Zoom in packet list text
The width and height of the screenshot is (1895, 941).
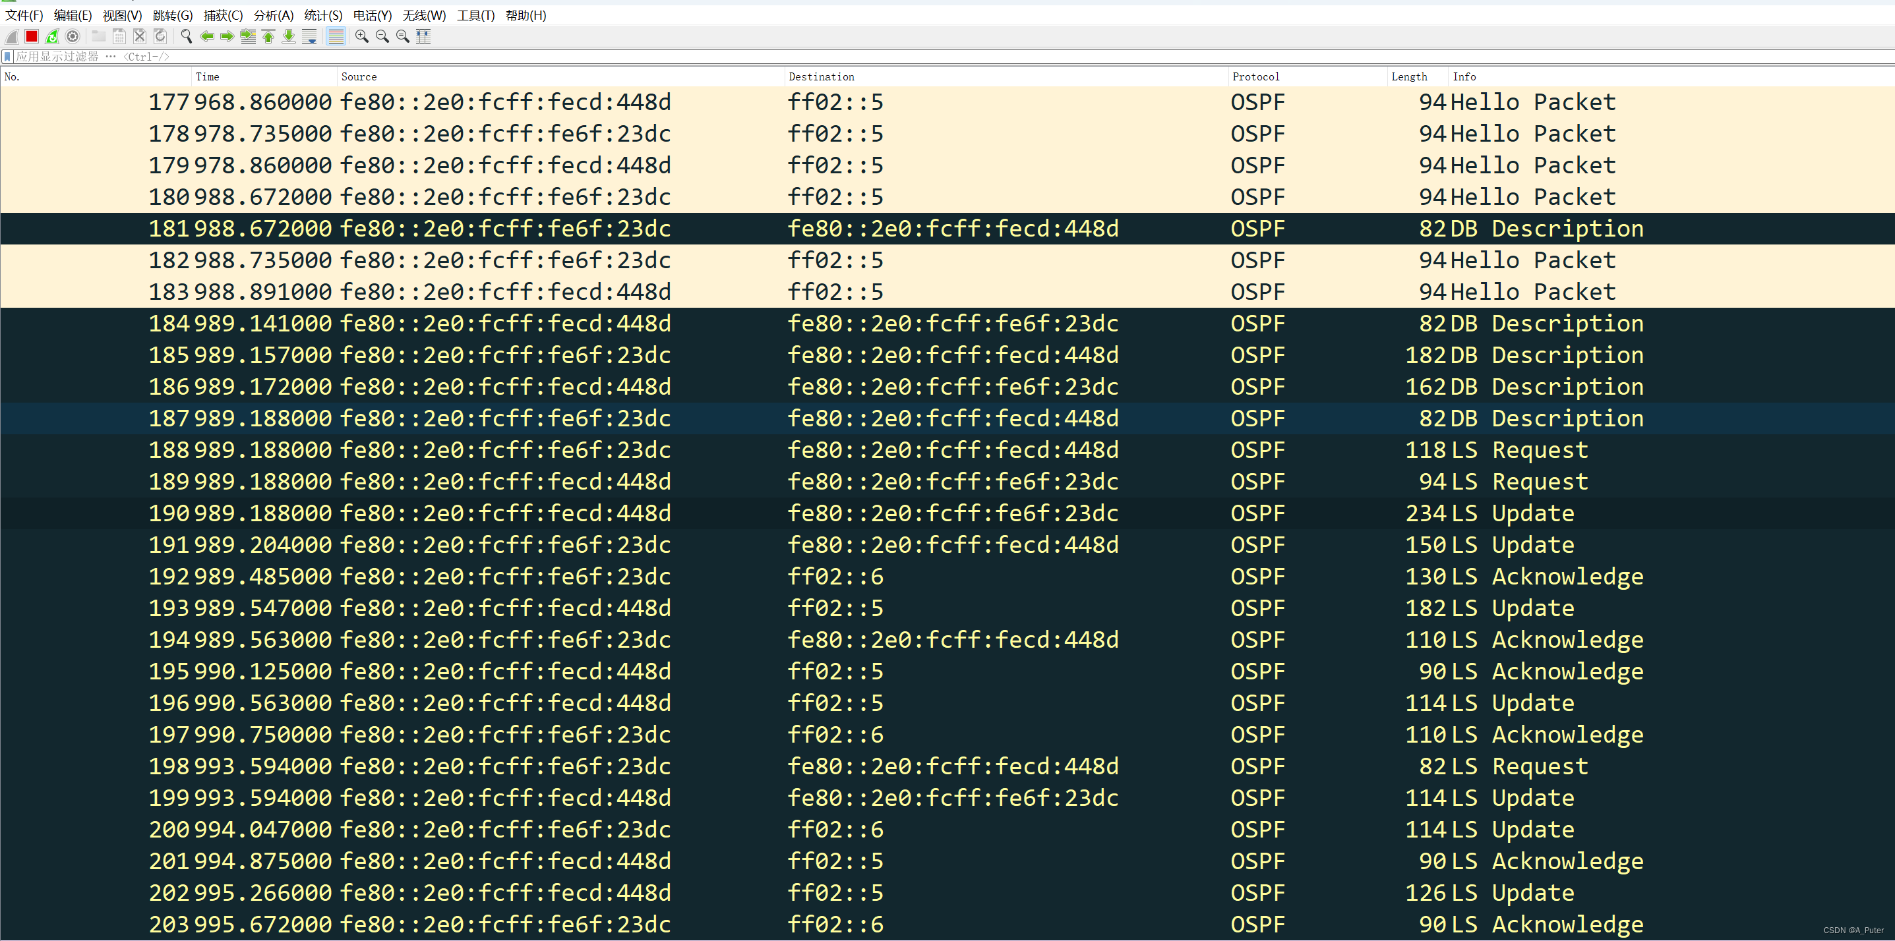361,36
